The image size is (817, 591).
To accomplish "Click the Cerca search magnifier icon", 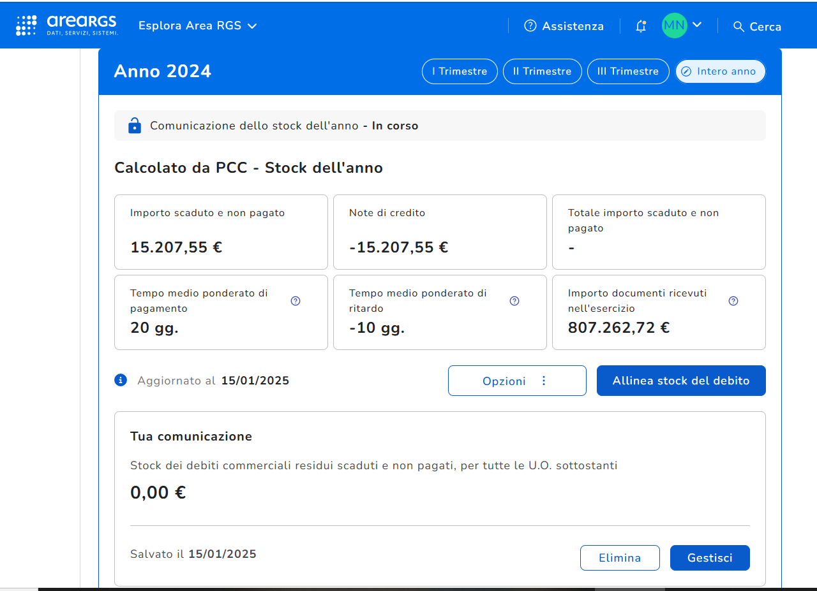I will point(738,26).
